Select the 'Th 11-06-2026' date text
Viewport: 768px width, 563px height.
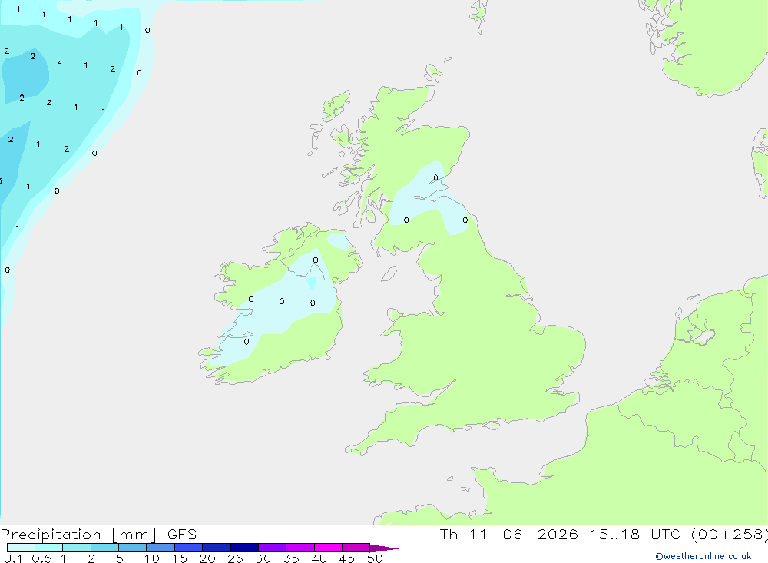tap(508, 535)
